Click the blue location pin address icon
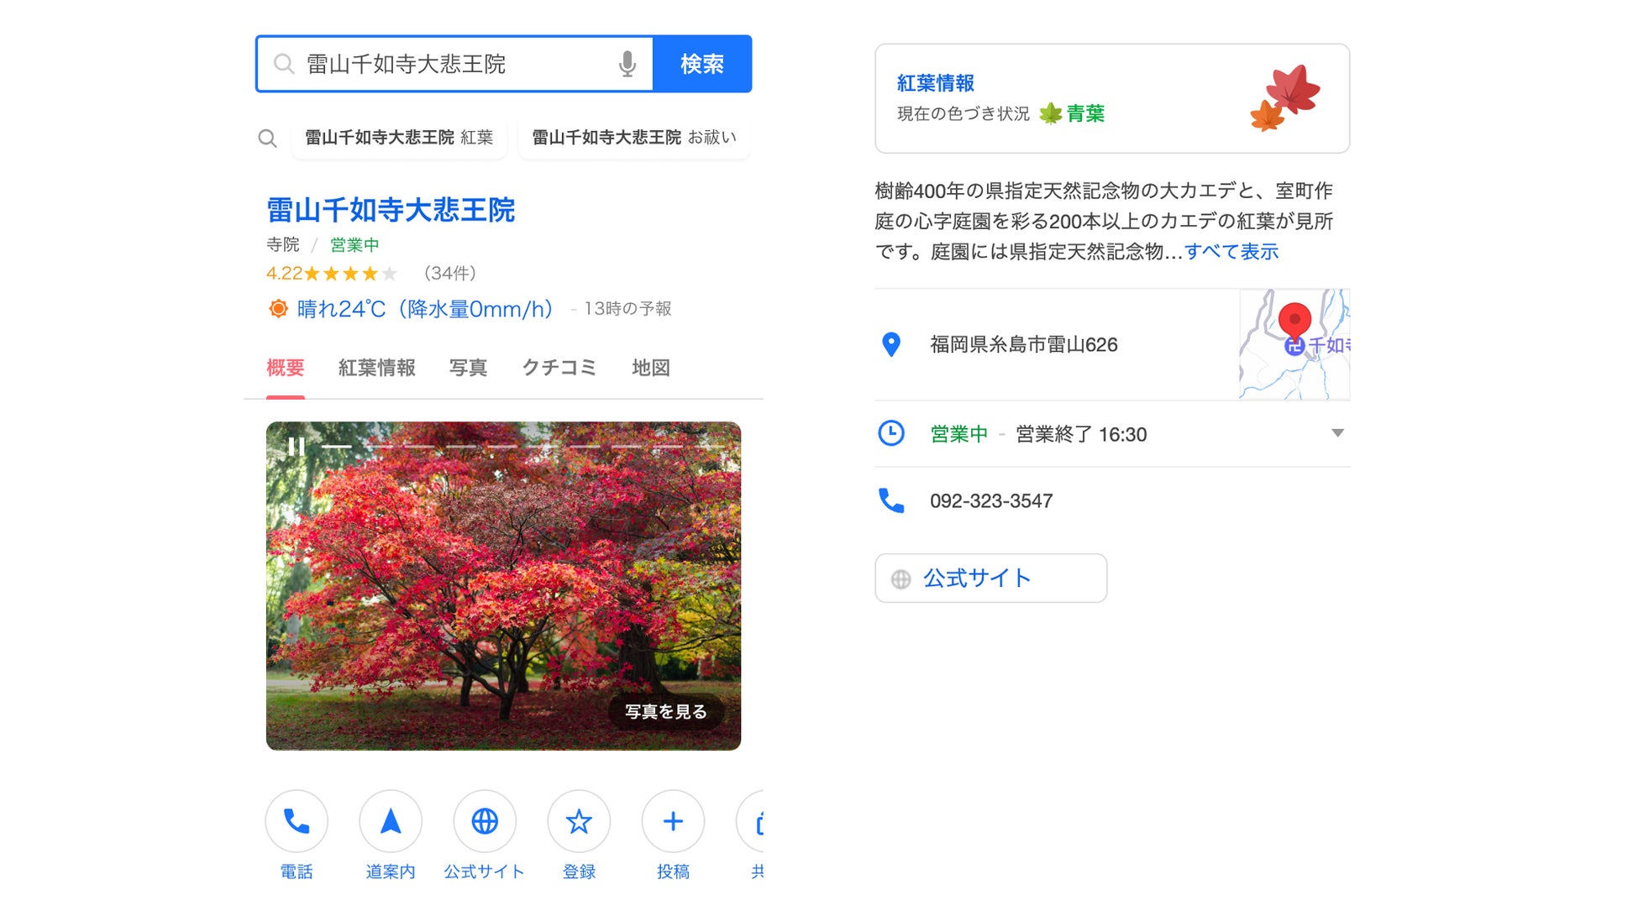1638x921 pixels. (x=891, y=344)
